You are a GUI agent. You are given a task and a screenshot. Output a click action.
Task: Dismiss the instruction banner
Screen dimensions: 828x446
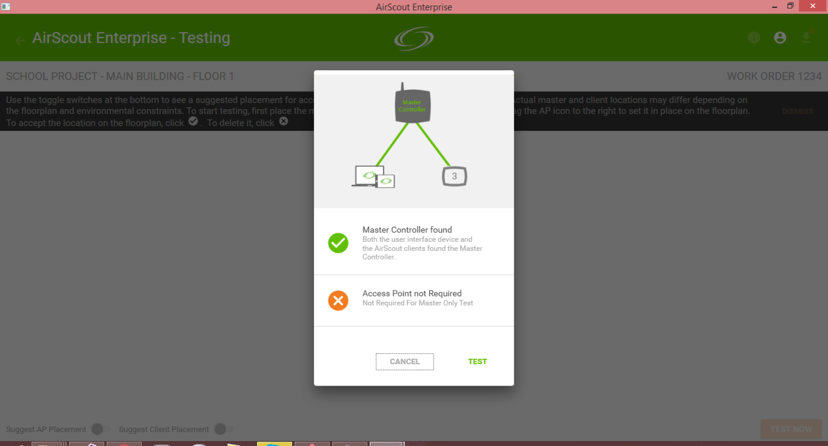click(797, 111)
